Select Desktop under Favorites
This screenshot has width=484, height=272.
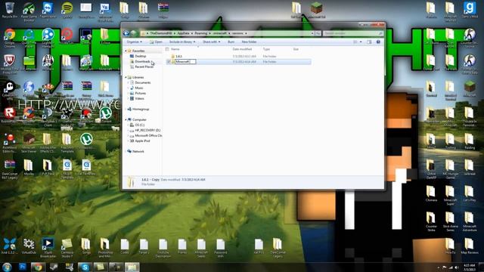(x=141, y=56)
